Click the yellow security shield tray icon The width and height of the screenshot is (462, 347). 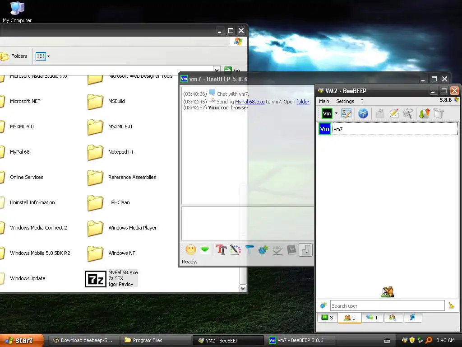(x=412, y=340)
